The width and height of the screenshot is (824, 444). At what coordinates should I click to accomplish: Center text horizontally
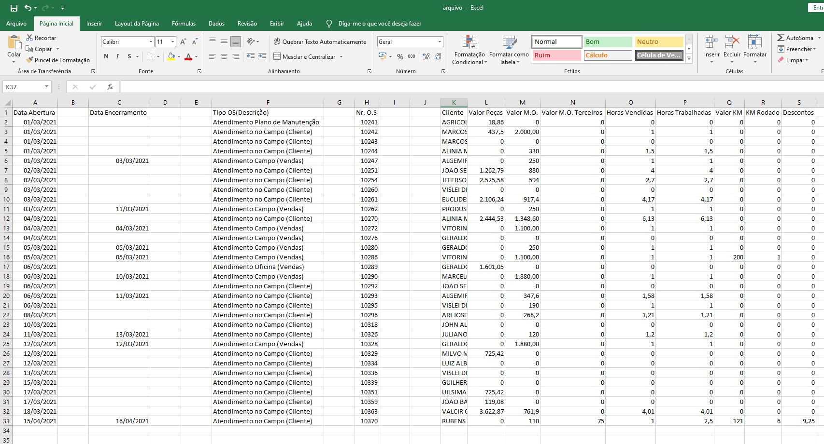click(224, 56)
